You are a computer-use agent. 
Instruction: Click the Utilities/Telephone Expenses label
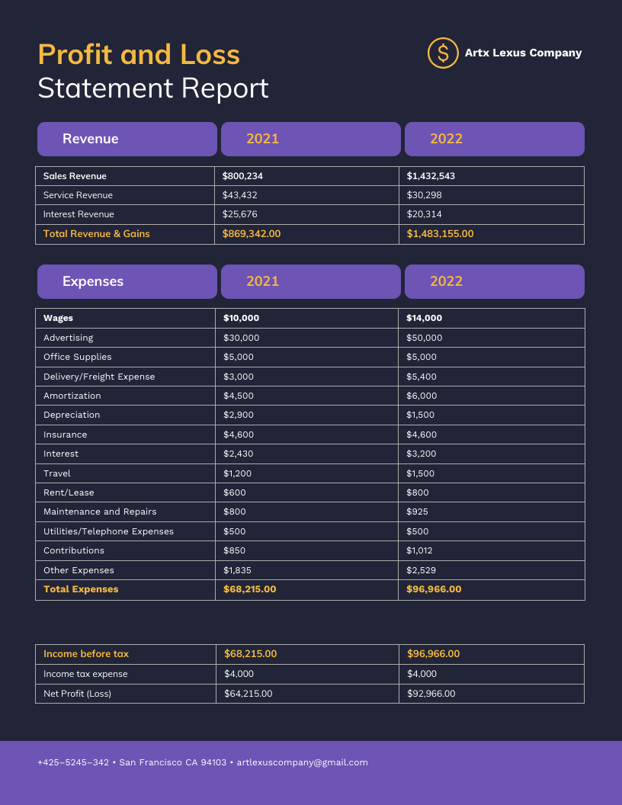pos(108,531)
